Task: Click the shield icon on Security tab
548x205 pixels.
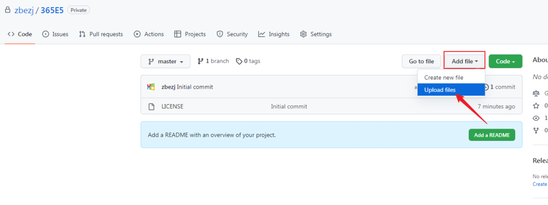Action: pos(220,34)
